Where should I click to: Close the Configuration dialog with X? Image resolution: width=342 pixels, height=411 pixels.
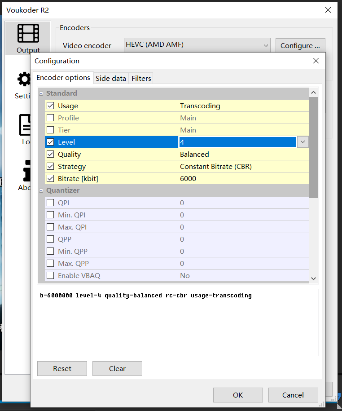click(316, 61)
